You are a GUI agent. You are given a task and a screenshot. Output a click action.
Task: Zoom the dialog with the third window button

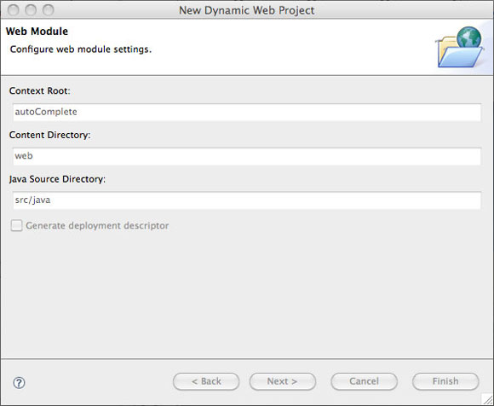(x=49, y=10)
